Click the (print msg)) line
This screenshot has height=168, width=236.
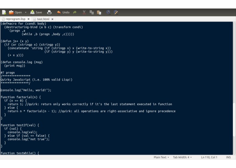click(15, 66)
